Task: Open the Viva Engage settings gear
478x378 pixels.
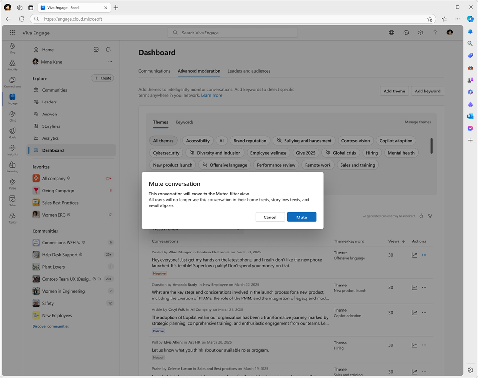Action: pos(421,33)
